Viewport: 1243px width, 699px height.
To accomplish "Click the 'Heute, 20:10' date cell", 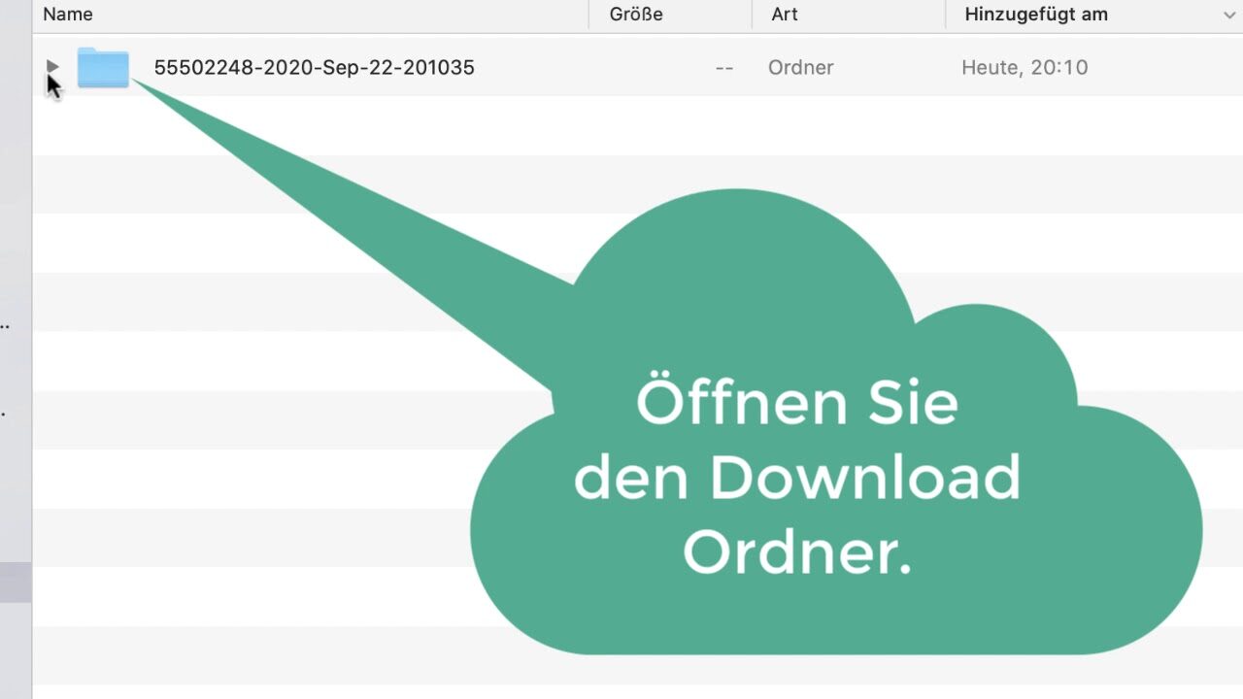I will (x=1025, y=68).
